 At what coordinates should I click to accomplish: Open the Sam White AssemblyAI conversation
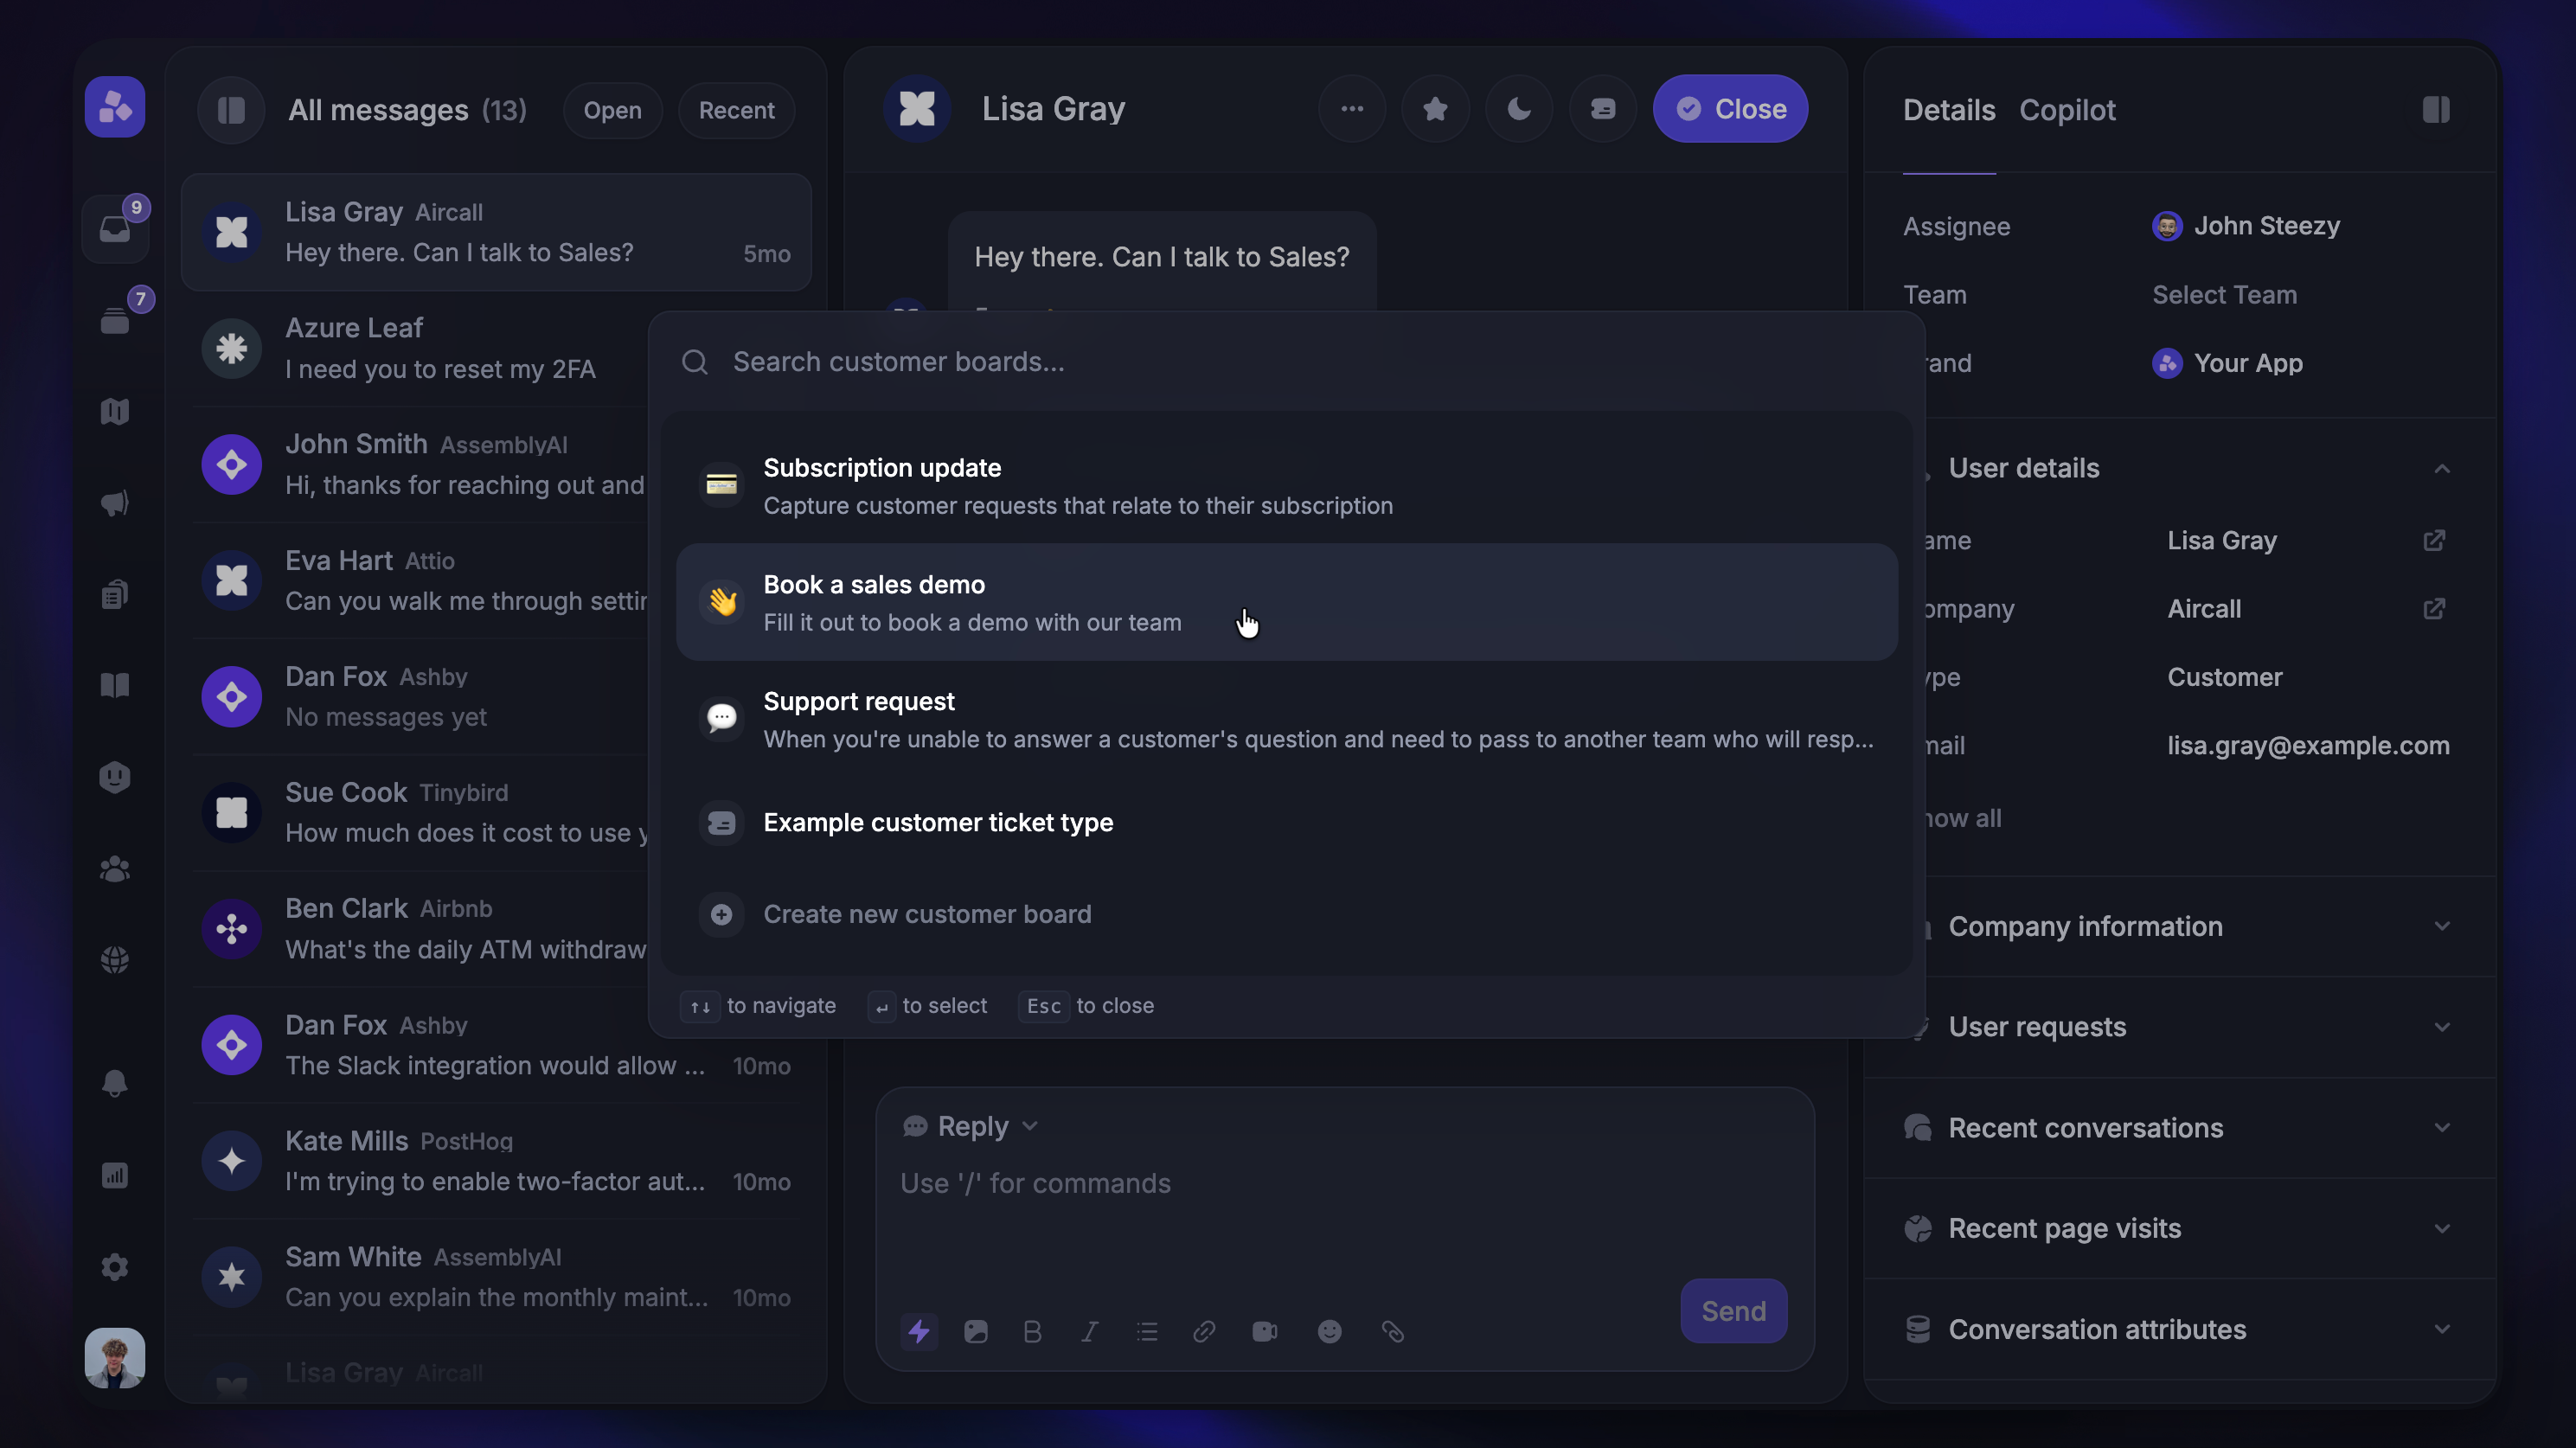[496, 1277]
